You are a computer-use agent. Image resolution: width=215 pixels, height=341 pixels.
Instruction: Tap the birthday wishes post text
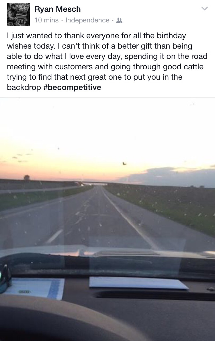pyautogui.click(x=107, y=62)
